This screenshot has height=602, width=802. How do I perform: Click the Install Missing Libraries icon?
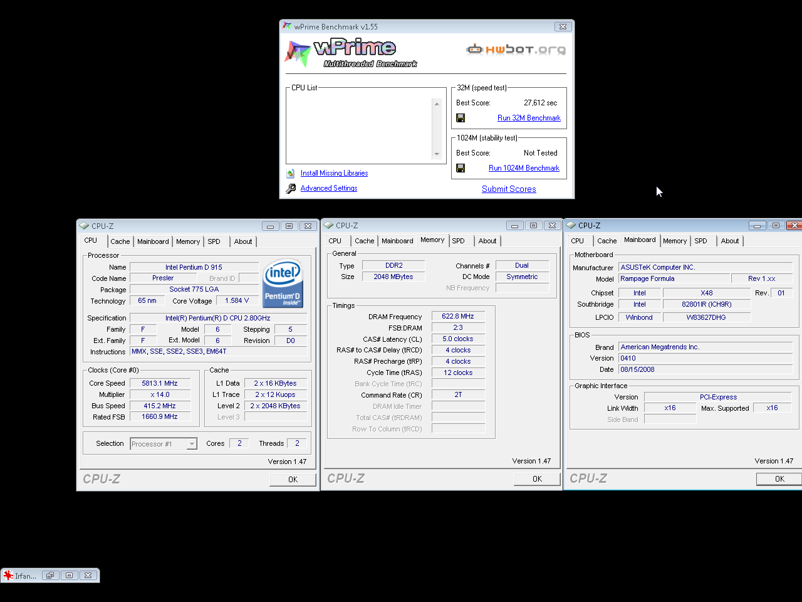[x=291, y=174]
